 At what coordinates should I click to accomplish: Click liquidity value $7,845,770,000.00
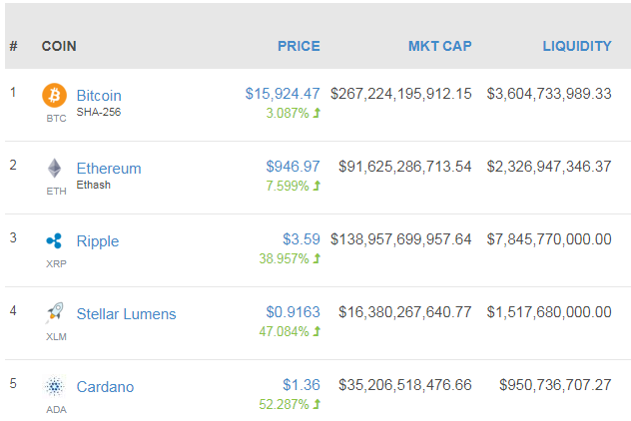tap(549, 239)
